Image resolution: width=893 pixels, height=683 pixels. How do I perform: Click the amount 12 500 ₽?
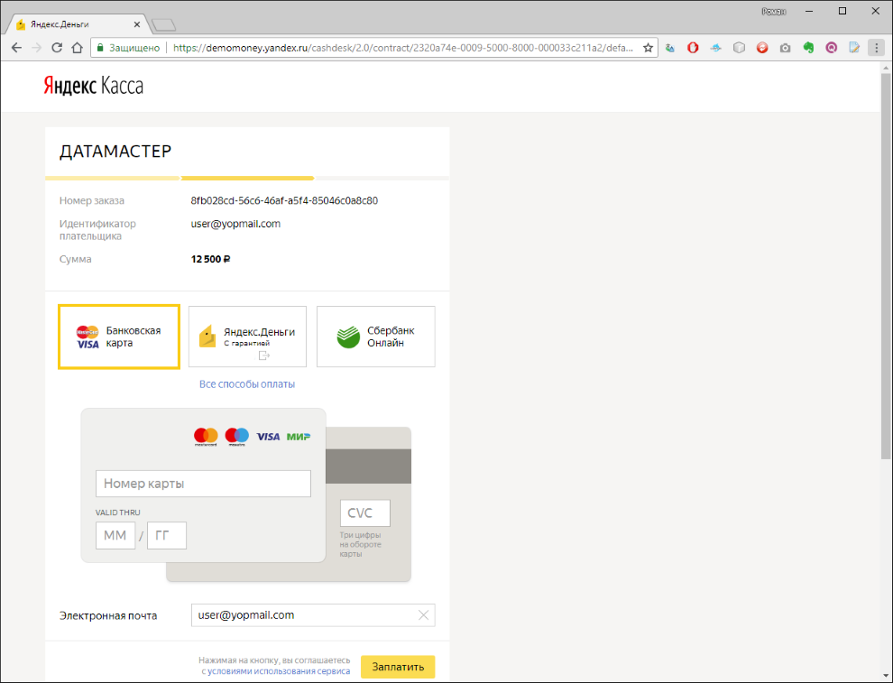tap(211, 259)
